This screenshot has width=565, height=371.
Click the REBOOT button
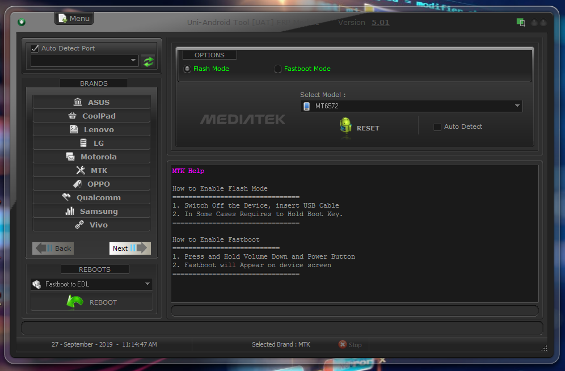[91, 301]
